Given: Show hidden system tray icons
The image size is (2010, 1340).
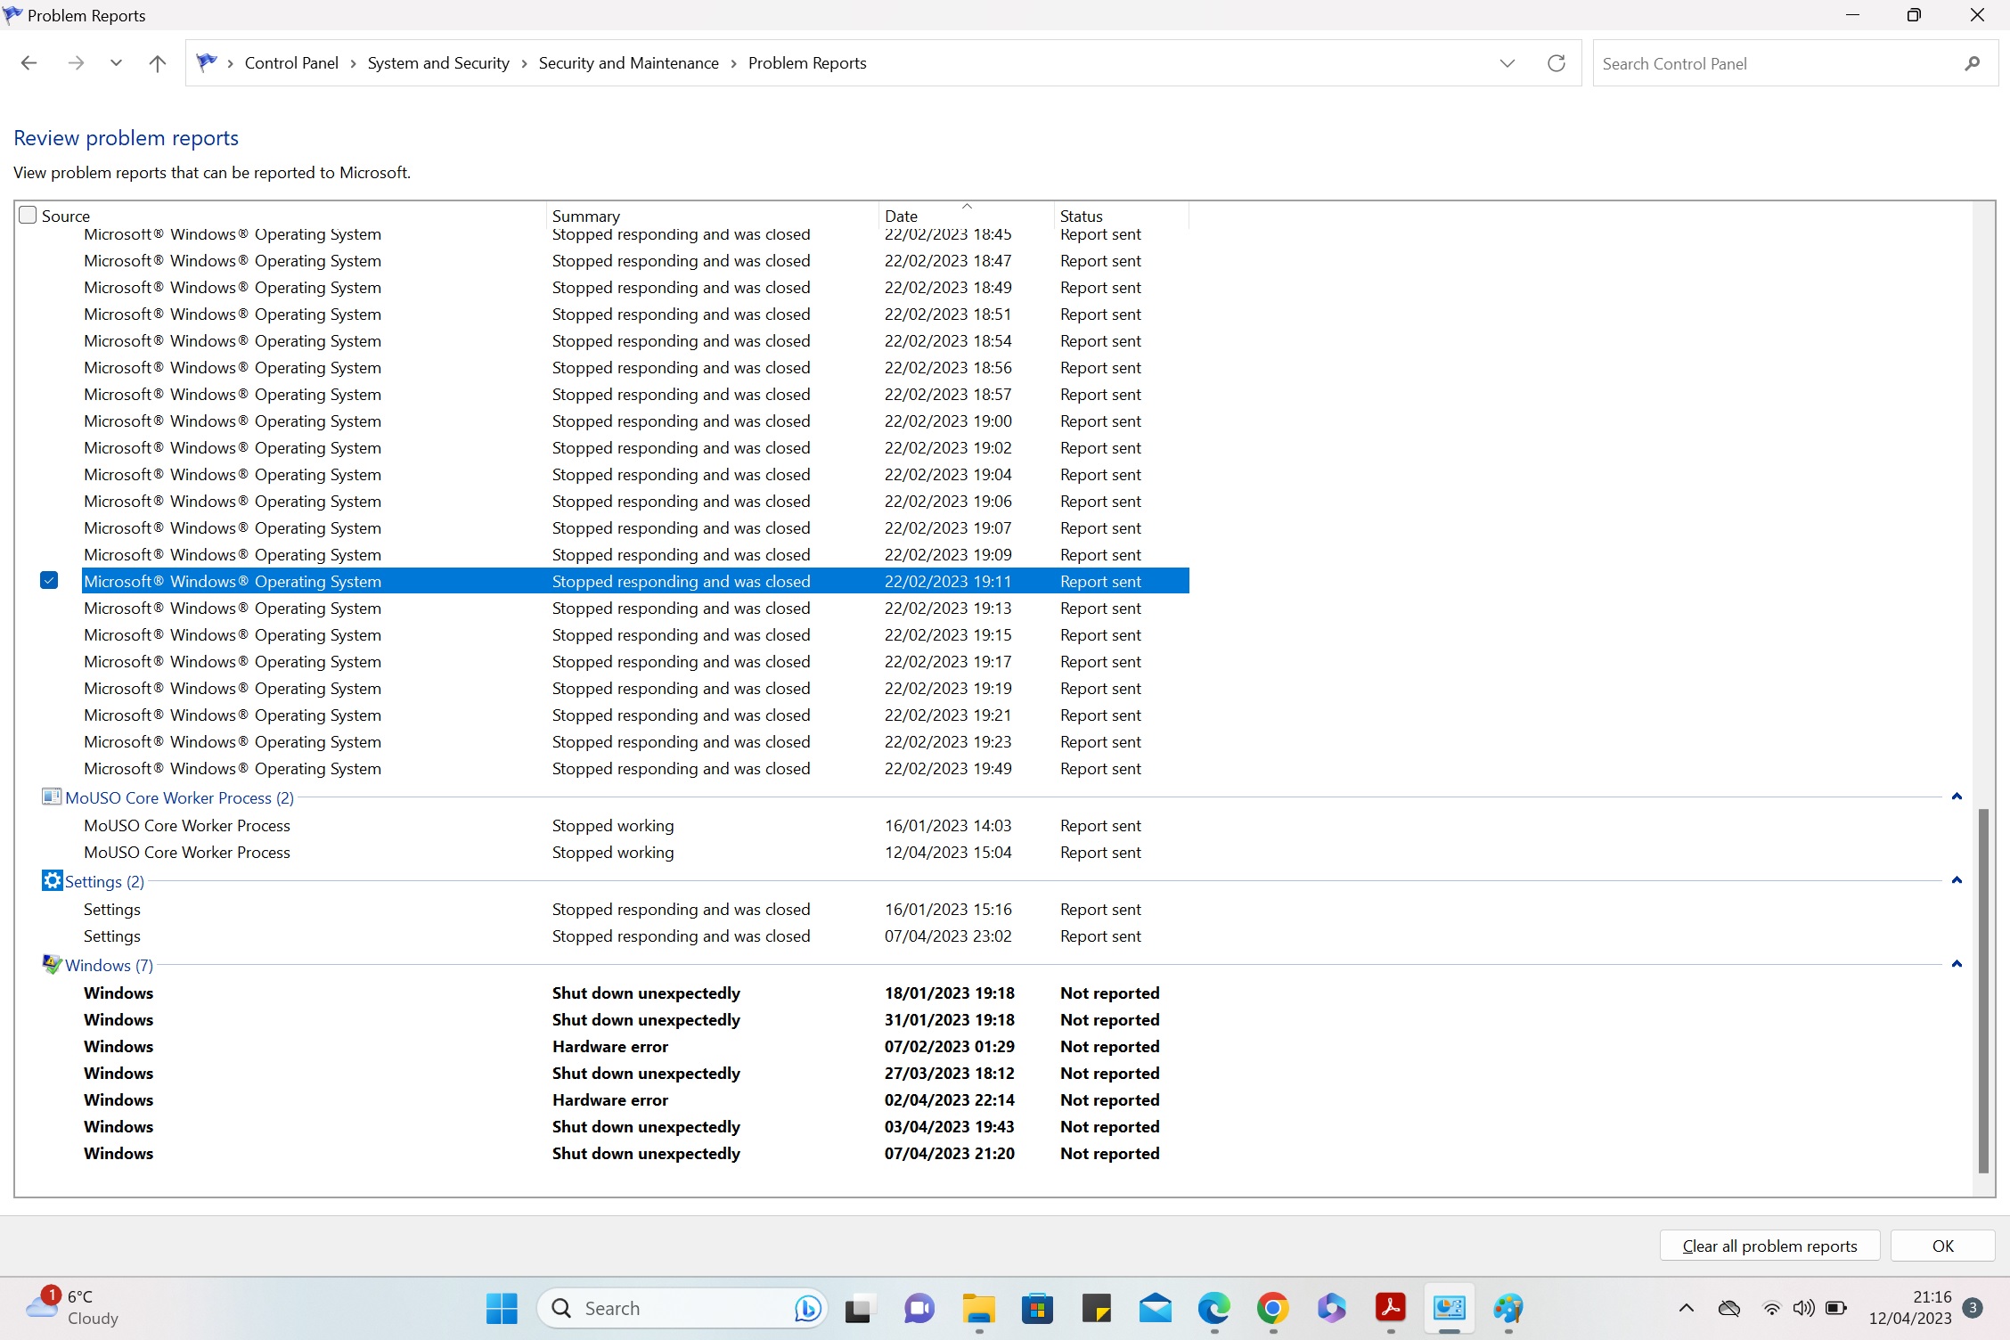Looking at the screenshot, I should [1686, 1308].
